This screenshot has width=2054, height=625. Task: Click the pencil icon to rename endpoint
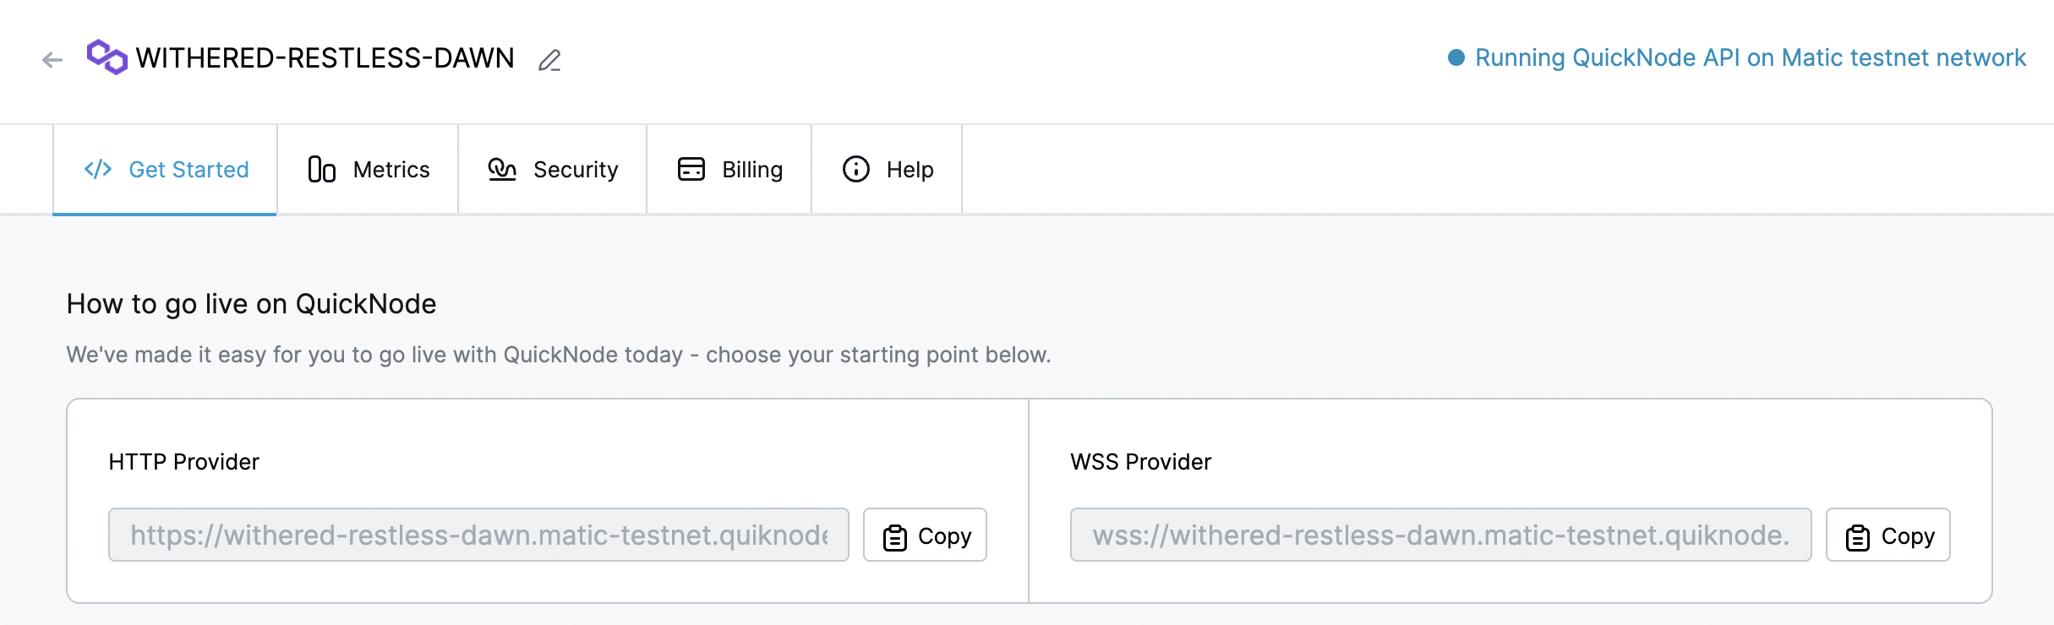point(549,60)
